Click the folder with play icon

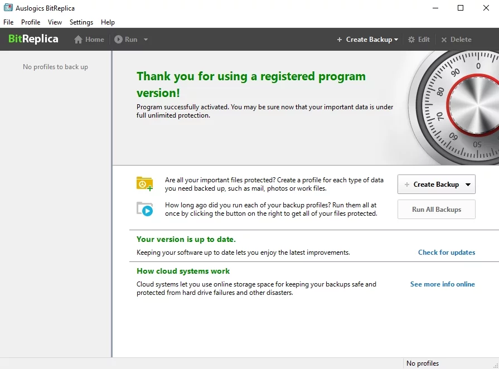click(x=144, y=209)
